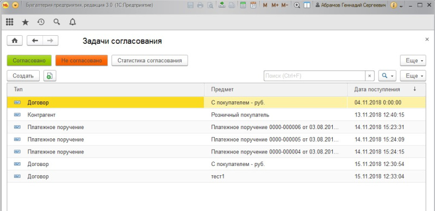
Task: Open Статистика согласования
Action: [150, 60]
